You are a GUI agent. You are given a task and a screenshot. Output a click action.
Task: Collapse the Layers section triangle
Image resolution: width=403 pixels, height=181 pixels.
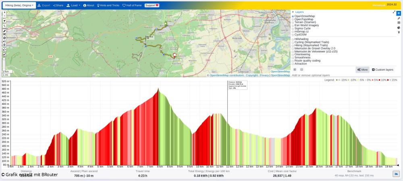pyautogui.click(x=293, y=12)
